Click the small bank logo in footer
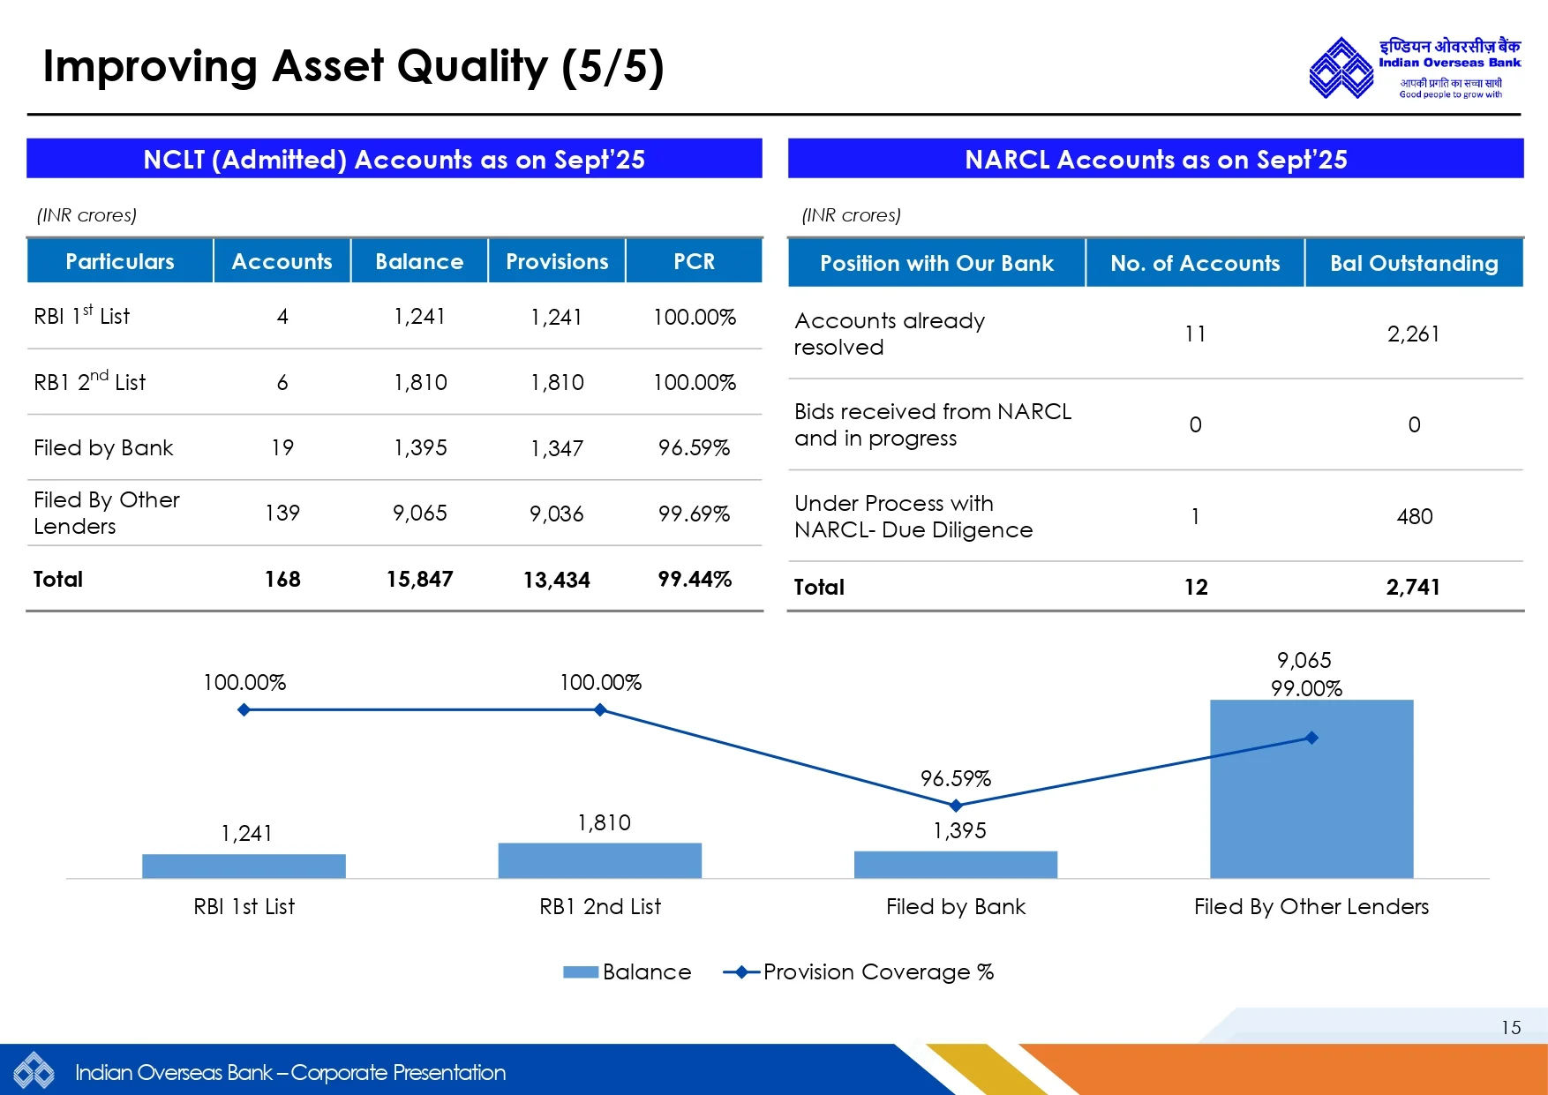This screenshot has width=1548, height=1095. click(x=34, y=1072)
